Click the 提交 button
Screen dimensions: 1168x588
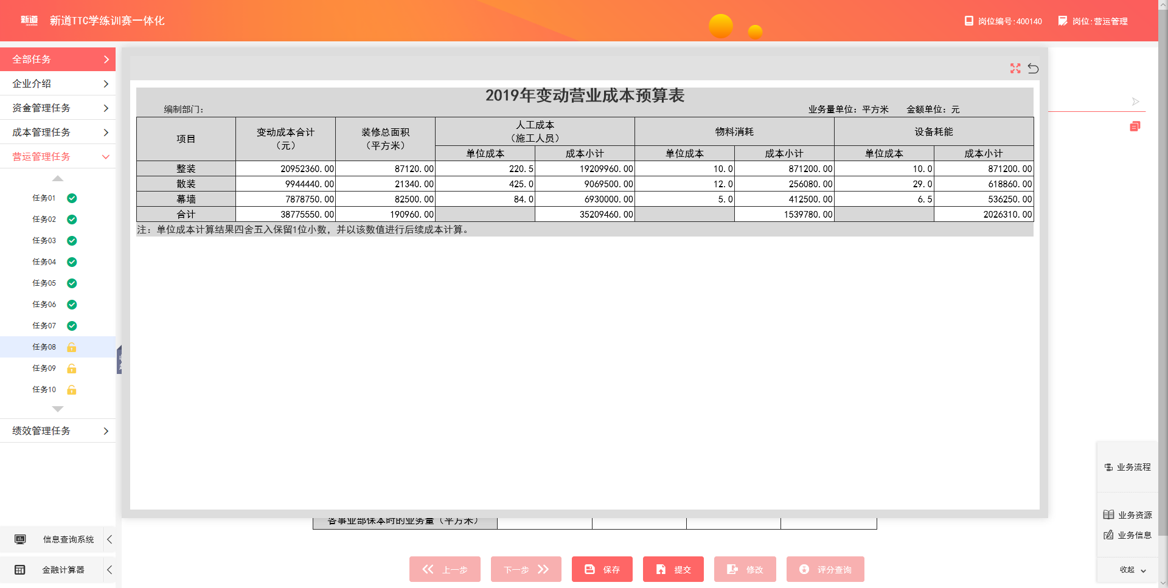click(673, 569)
